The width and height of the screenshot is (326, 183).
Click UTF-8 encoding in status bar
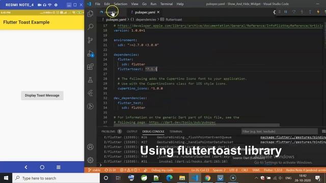coord(233,170)
